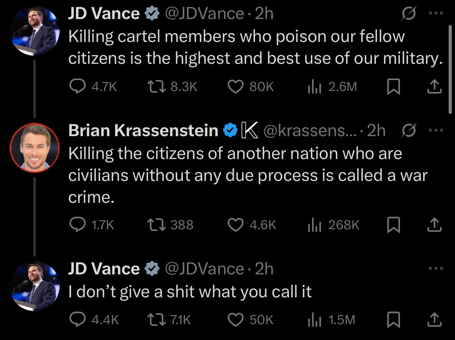This screenshot has height=340, width=455.
Task: Retweet the first JD Vance post
Action: click(156, 87)
